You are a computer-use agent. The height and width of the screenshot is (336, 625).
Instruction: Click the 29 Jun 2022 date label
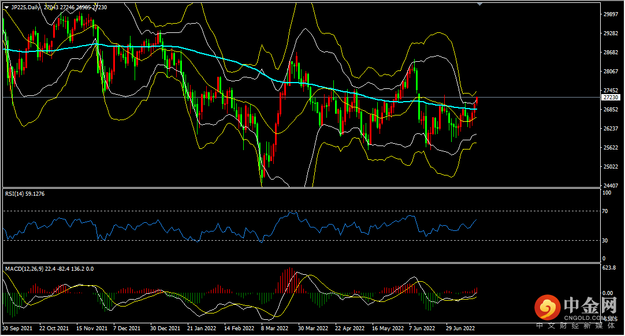(x=461, y=328)
